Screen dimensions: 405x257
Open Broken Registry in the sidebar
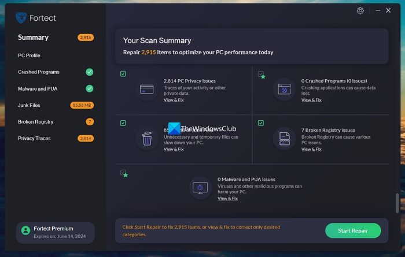[35, 122]
